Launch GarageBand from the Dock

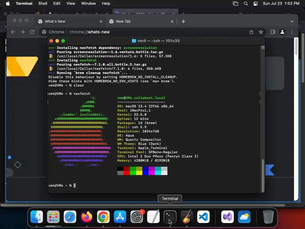[187, 217]
